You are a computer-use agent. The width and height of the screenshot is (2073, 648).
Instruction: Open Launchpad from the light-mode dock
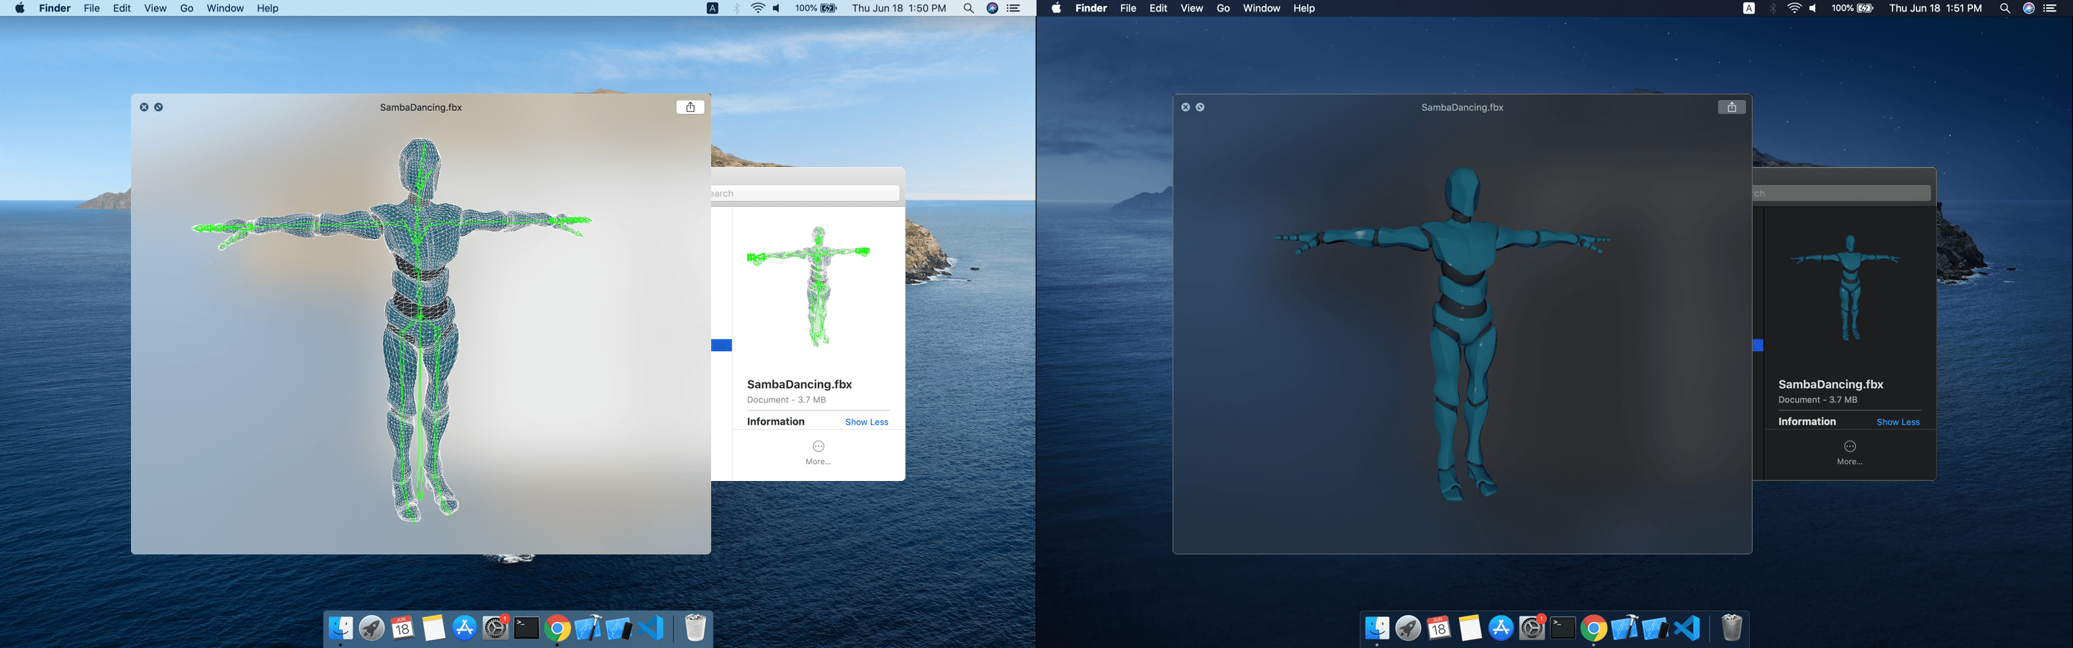coord(372,628)
